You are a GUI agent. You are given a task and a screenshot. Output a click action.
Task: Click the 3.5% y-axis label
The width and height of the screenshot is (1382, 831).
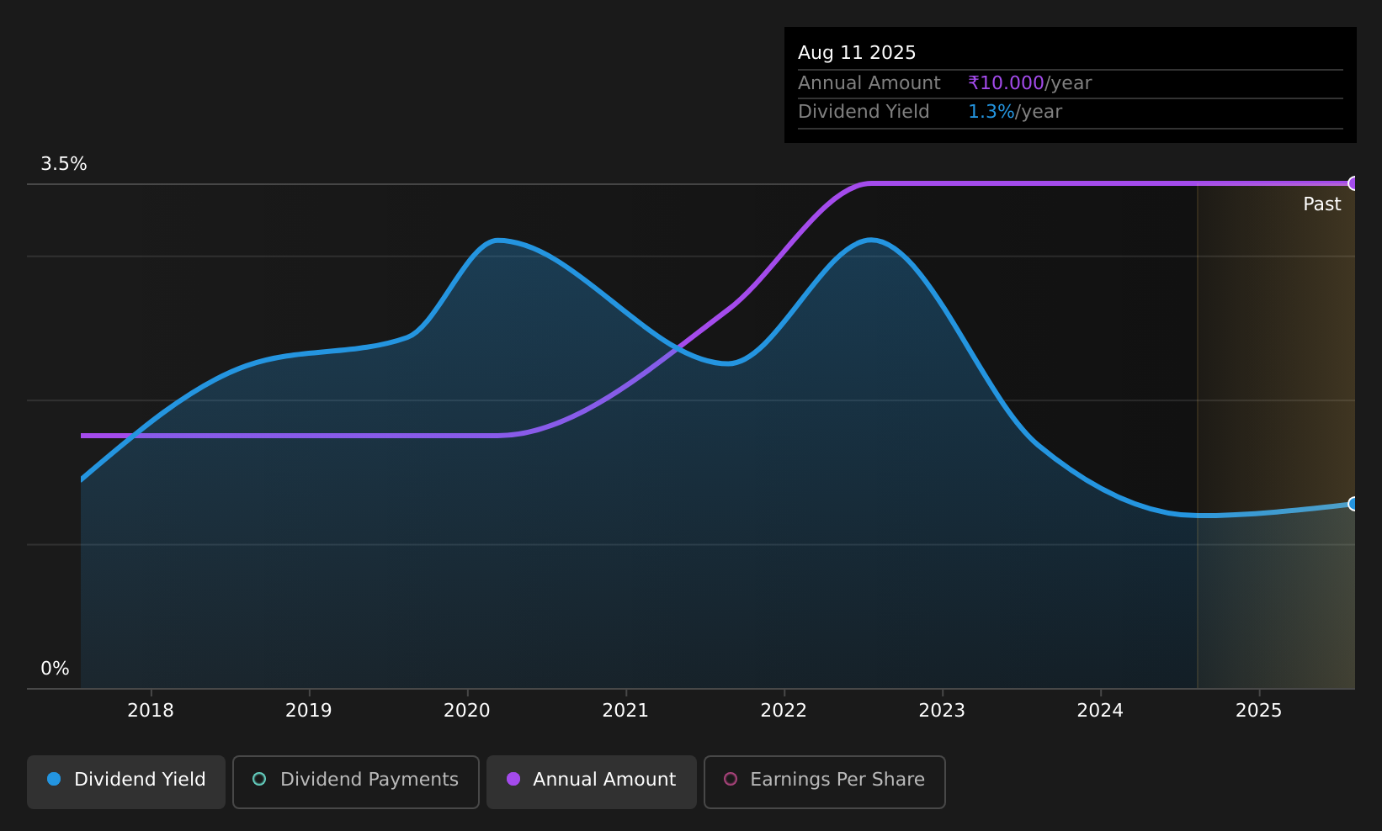pyautogui.click(x=64, y=164)
